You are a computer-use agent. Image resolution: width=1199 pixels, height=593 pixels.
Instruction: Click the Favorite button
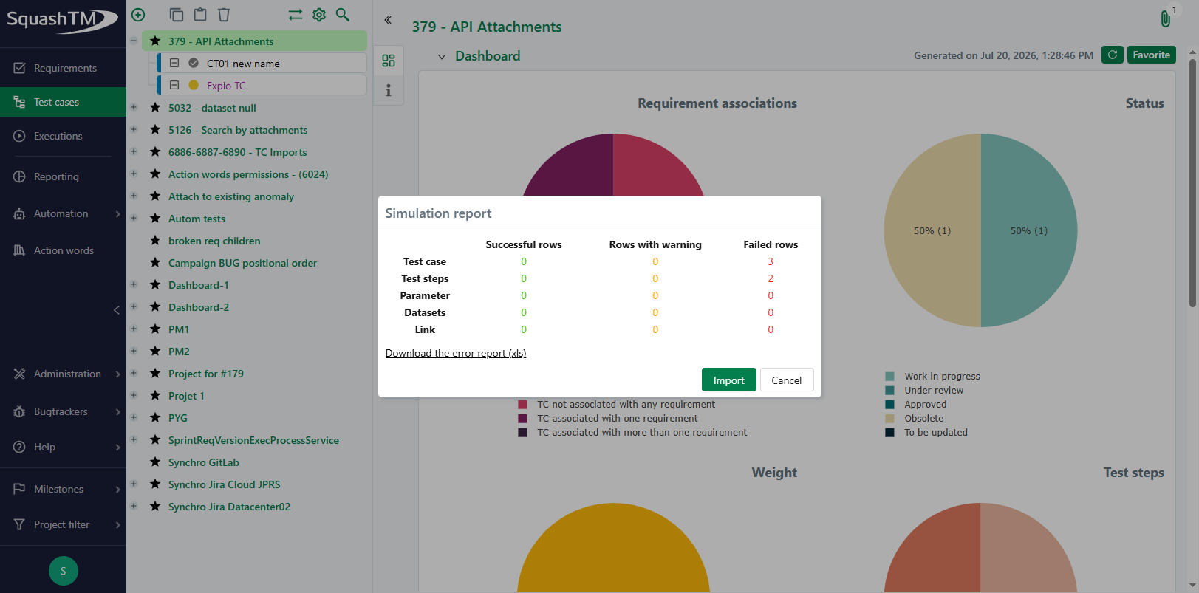[1152, 55]
